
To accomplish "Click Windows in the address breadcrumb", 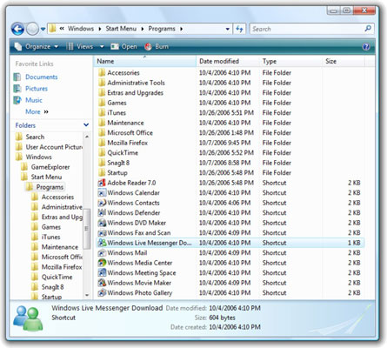I will [x=81, y=29].
